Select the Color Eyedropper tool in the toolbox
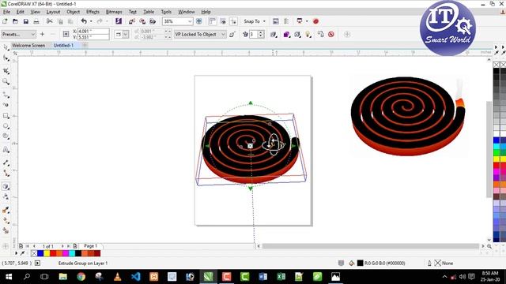Screen dimensions: 506x284 pos(6,210)
